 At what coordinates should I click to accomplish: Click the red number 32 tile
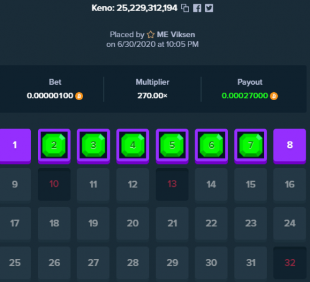290,263
